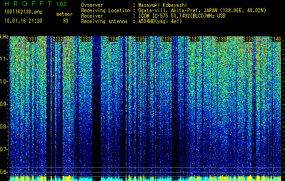
Task: Click the 2138 time marker
Action: click(221, 39)
